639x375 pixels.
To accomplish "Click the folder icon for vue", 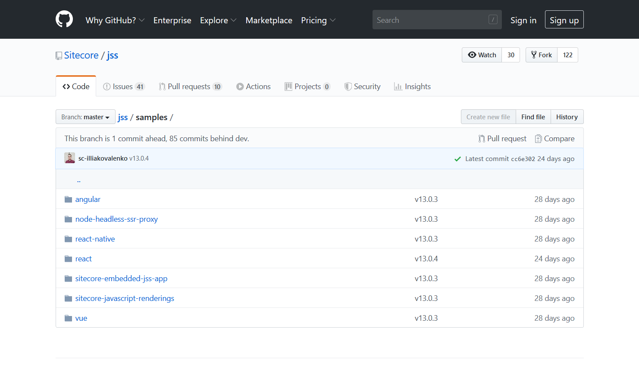I will click(68, 318).
